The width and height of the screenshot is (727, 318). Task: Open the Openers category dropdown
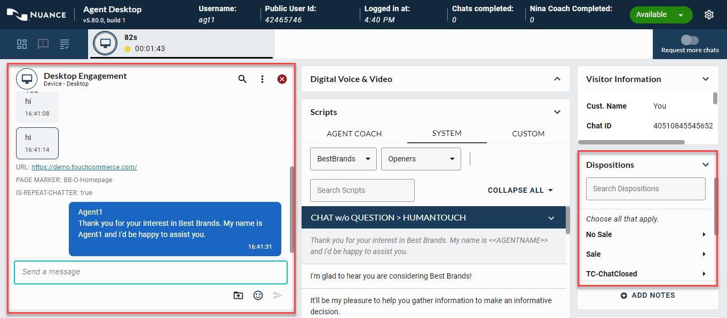(421, 159)
